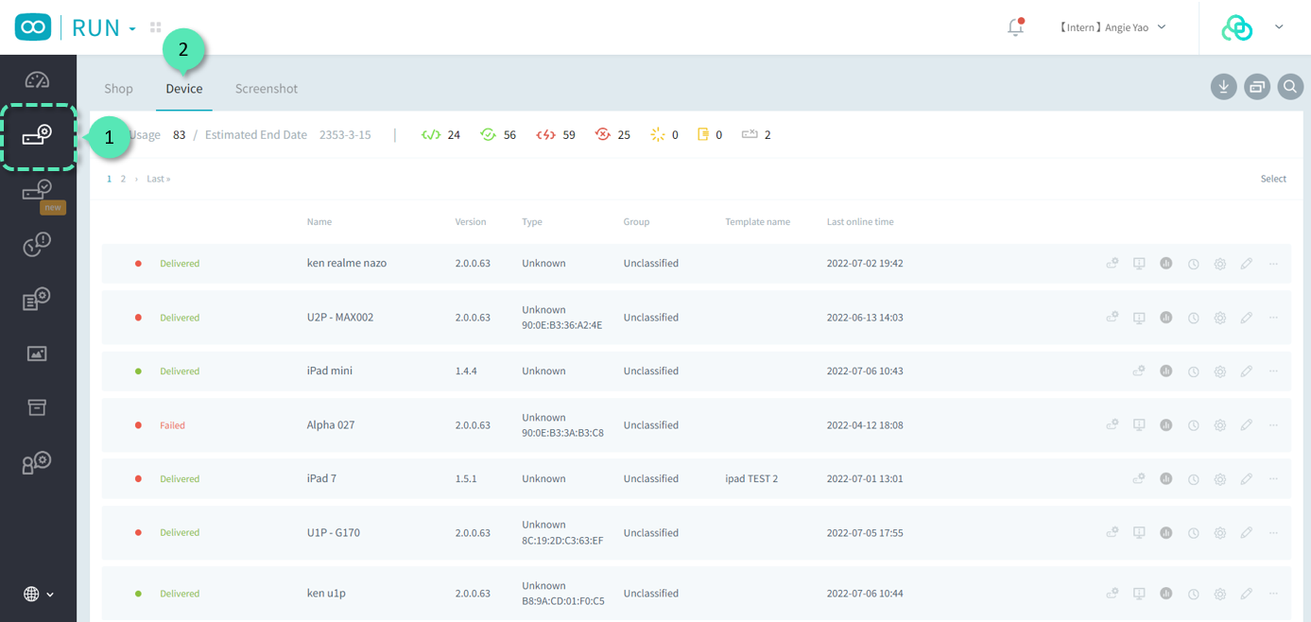Open schedule clock for iPad 7
This screenshot has height=622, width=1311.
pyautogui.click(x=1194, y=479)
